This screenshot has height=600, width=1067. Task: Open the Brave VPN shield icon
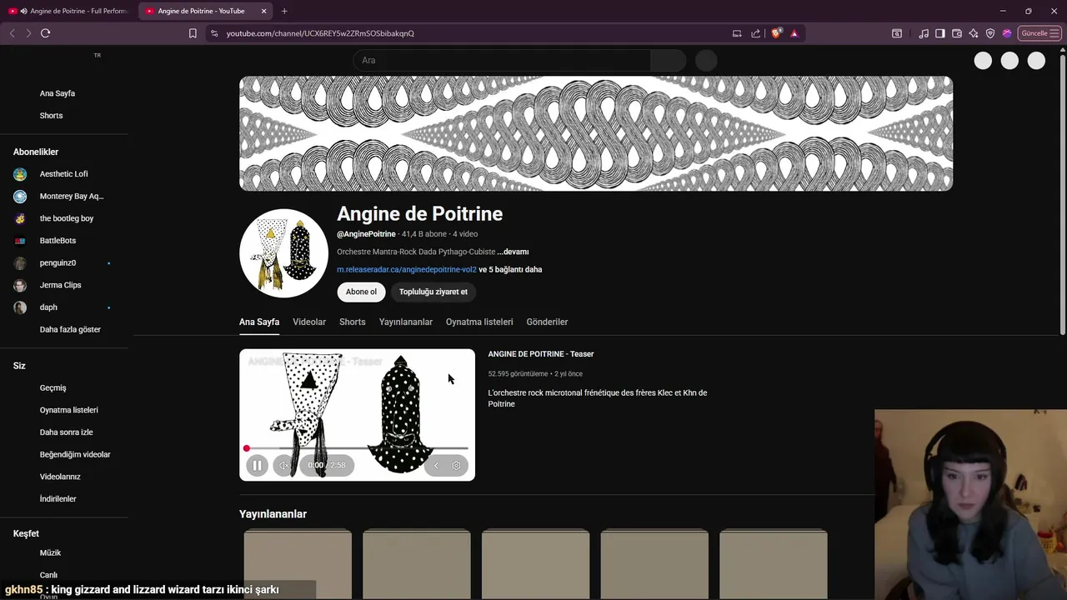[x=990, y=33]
